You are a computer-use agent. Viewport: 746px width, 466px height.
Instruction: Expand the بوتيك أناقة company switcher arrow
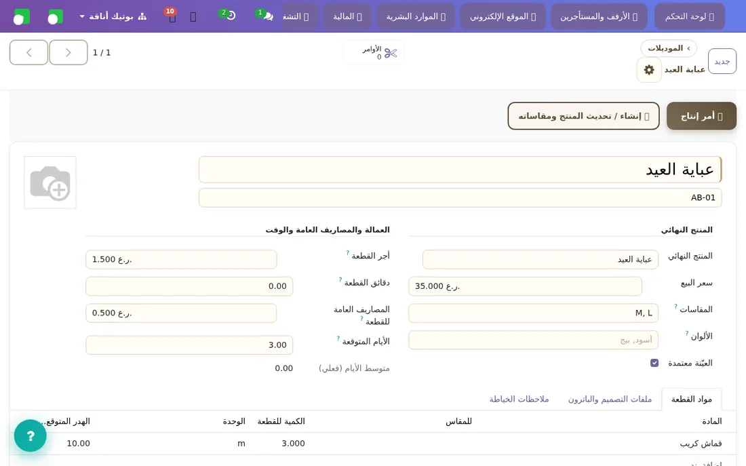[x=82, y=17]
